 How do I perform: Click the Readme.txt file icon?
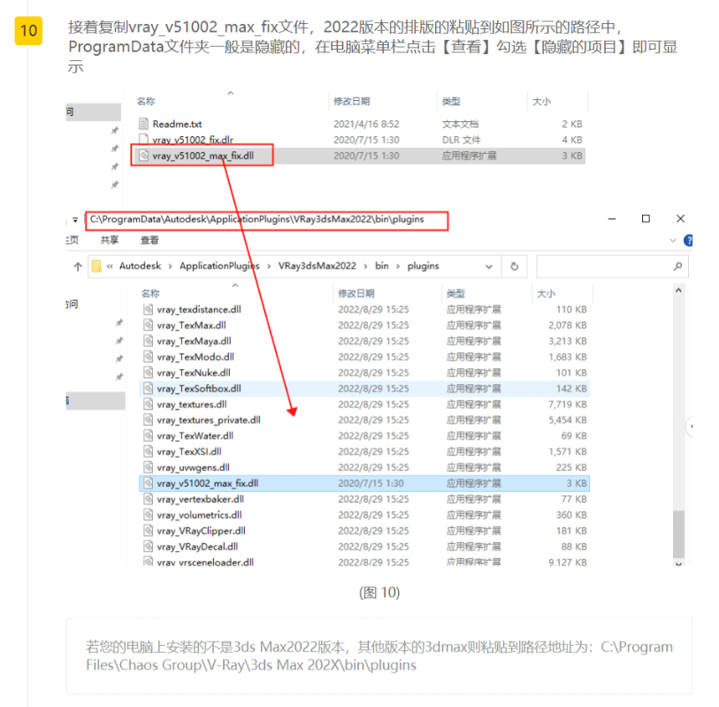tap(144, 125)
